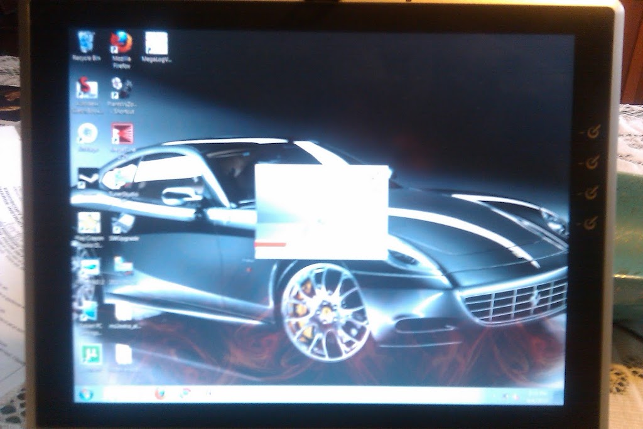Select the green µTorrent desktop icon
The height and width of the screenshot is (429, 643).
[x=91, y=356]
